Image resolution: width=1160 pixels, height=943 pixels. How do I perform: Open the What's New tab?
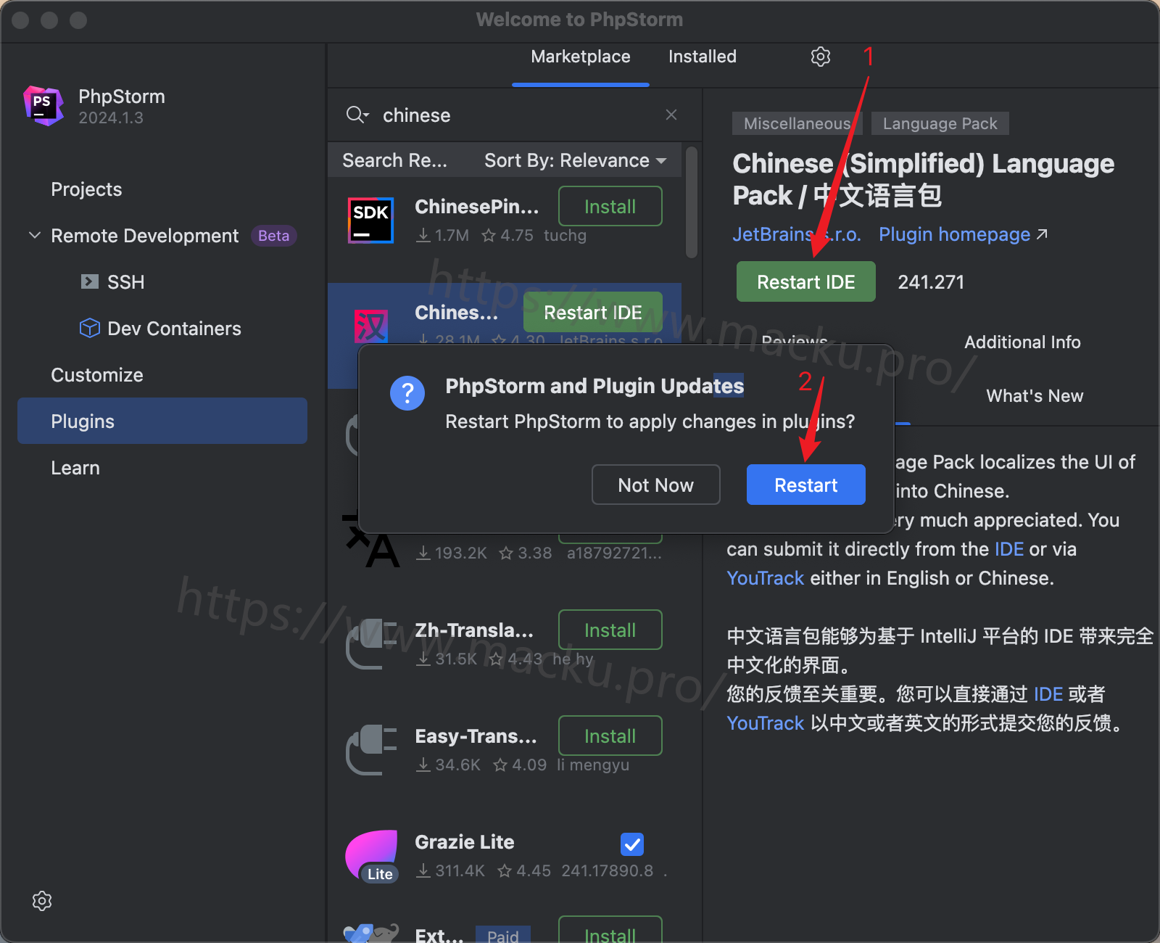coord(1035,396)
